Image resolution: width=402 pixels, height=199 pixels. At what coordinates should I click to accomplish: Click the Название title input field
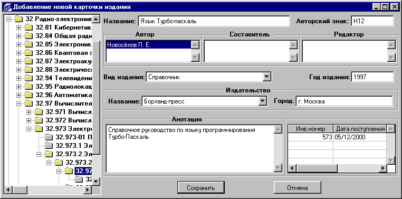tap(214, 21)
